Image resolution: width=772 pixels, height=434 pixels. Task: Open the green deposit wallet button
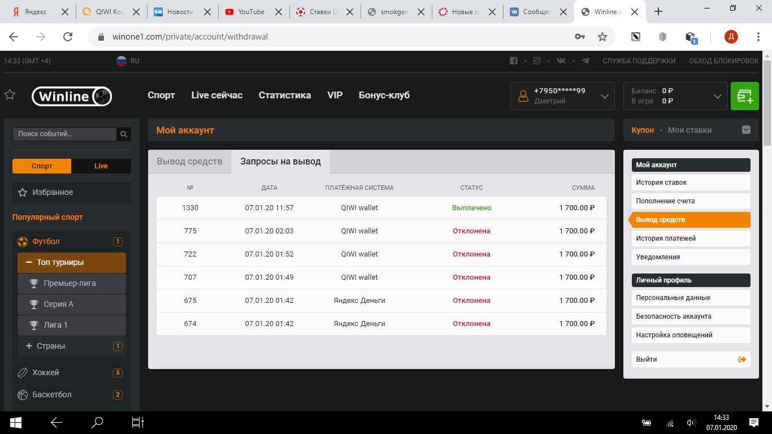click(745, 96)
